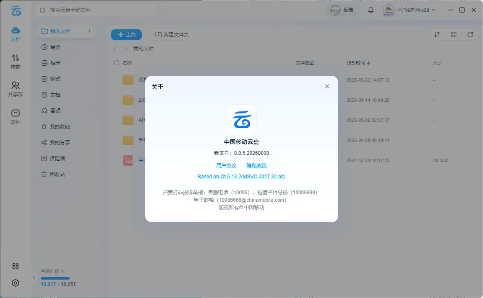Refresh the file list

click(470, 35)
